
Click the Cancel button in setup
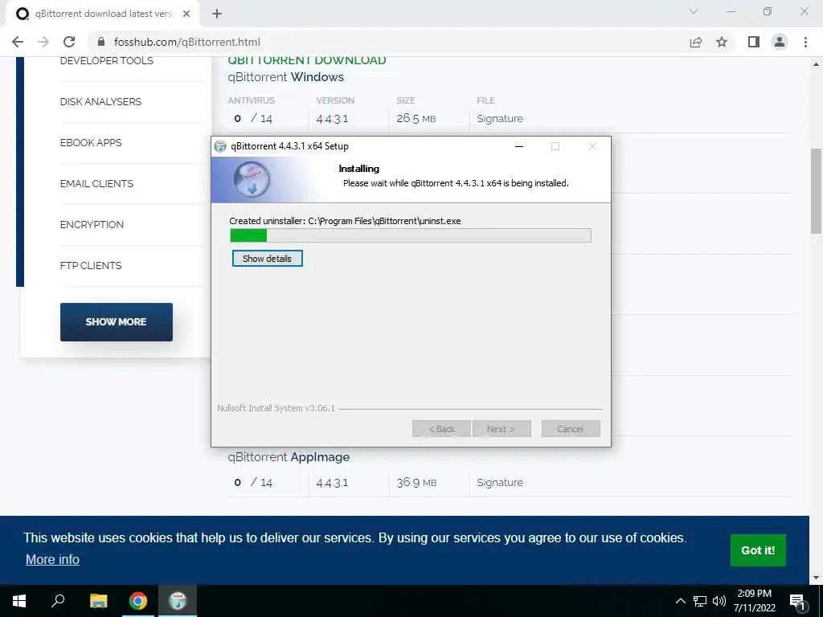tap(571, 429)
